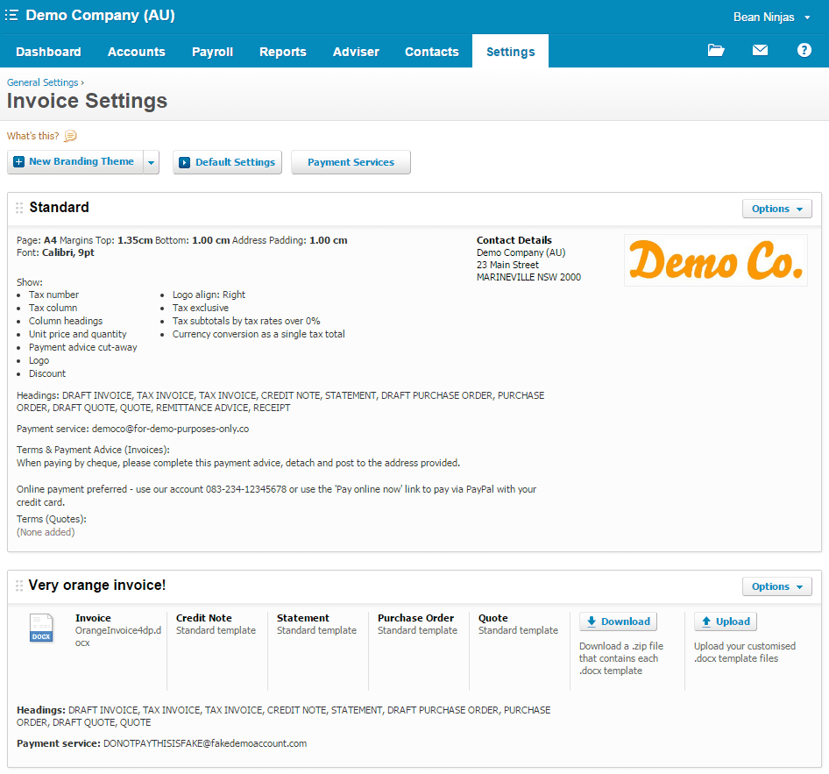Grab the Very orange invoice drag handle

[x=19, y=586]
